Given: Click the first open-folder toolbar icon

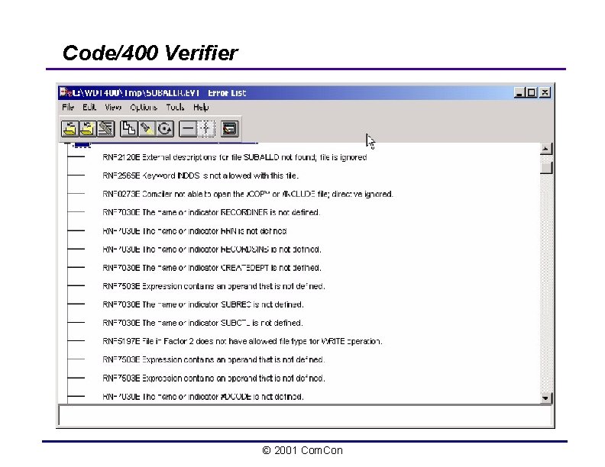Looking at the screenshot, I should 70,129.
